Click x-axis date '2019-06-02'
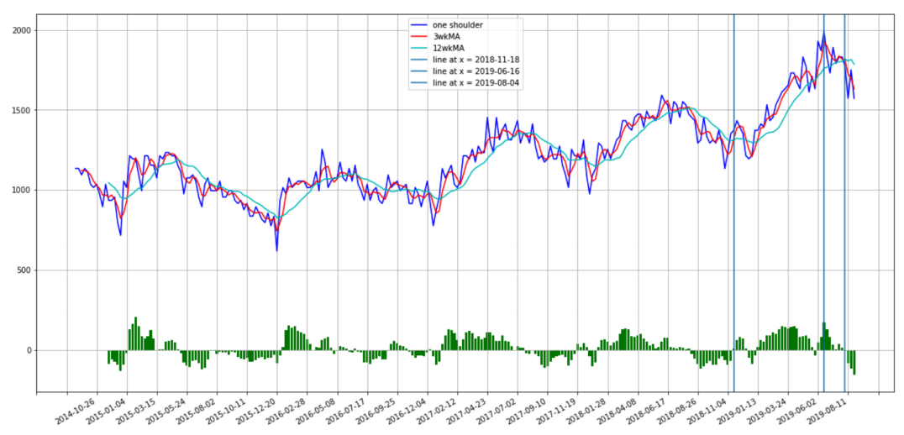Image resolution: width=904 pixels, height=435 pixels. 796,410
